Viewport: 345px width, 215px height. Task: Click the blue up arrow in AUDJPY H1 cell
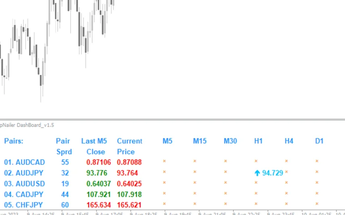[x=257, y=173]
